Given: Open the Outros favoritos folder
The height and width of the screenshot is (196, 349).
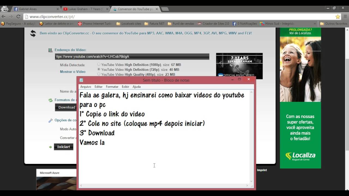Looking at the screenshot, I should pos(334,24).
